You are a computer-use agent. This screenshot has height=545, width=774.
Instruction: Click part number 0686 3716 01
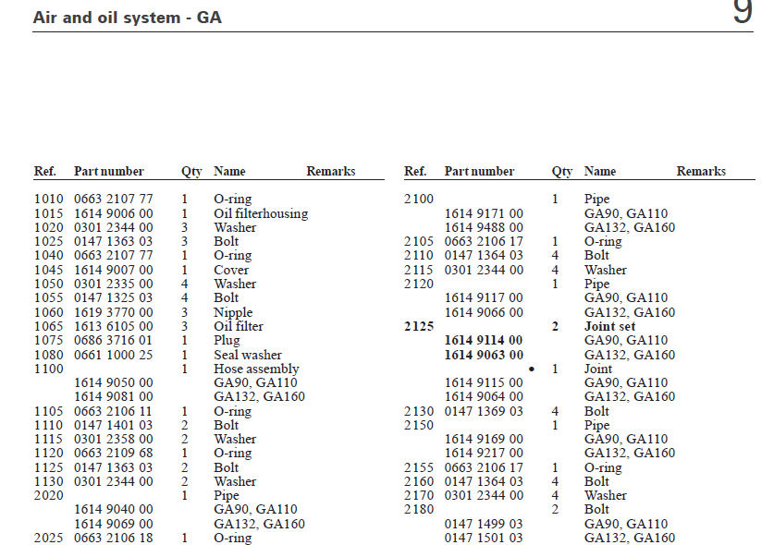tap(114, 340)
